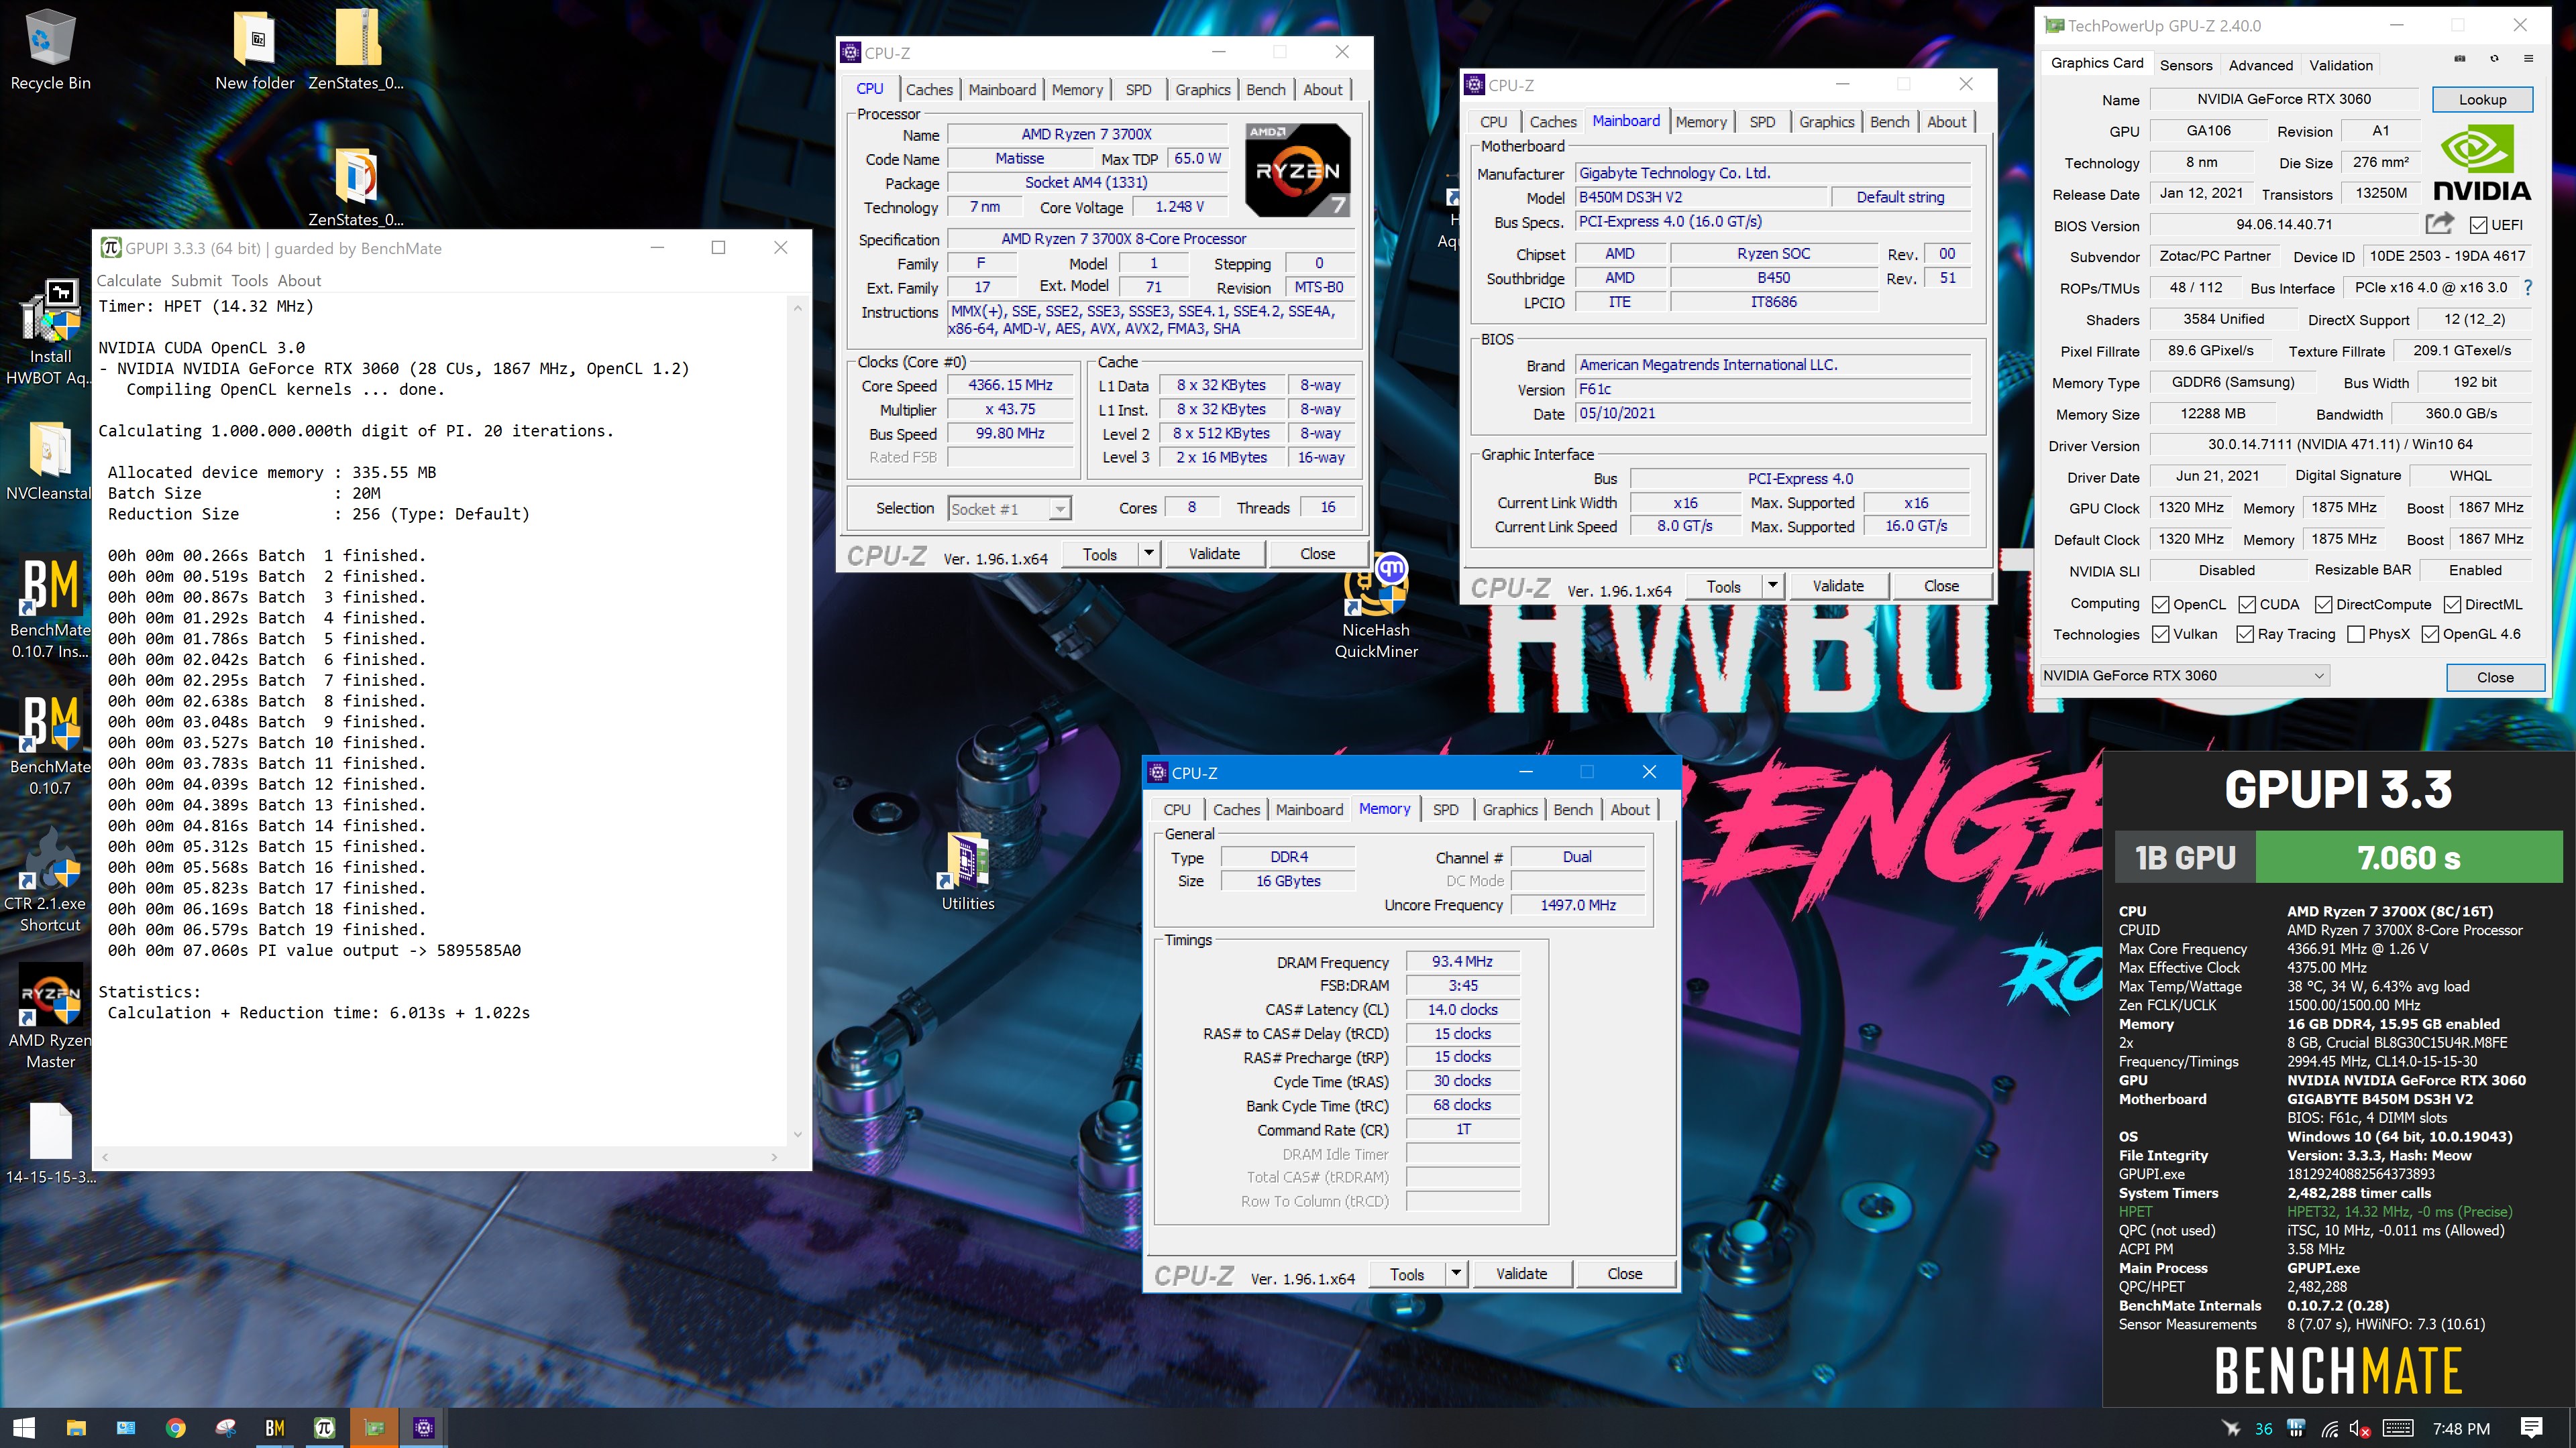
Task: Click the muted volume tray icon
Action: pyautogui.click(x=2360, y=1429)
